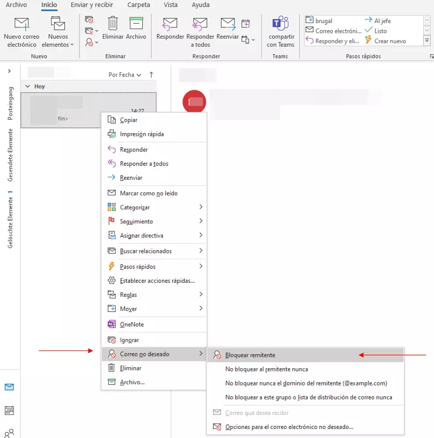Click the meeting reply icon in ribbon
Viewport: 434px width, 438px height.
[x=245, y=24]
